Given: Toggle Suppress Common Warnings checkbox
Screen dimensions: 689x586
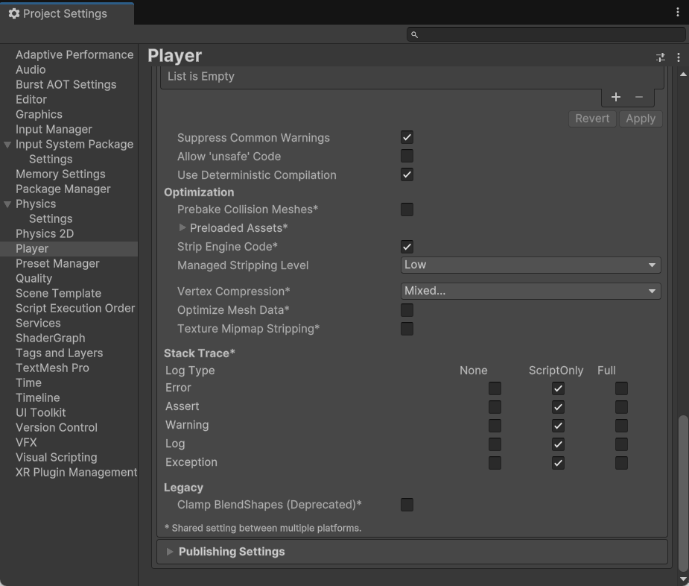Looking at the screenshot, I should [x=407, y=137].
